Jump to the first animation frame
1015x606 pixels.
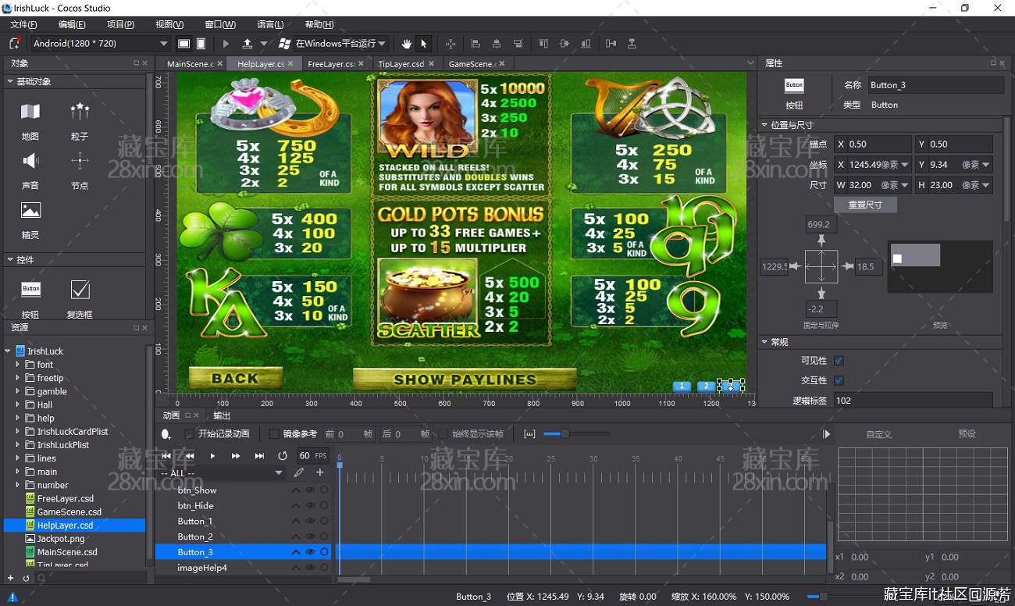tap(166, 455)
